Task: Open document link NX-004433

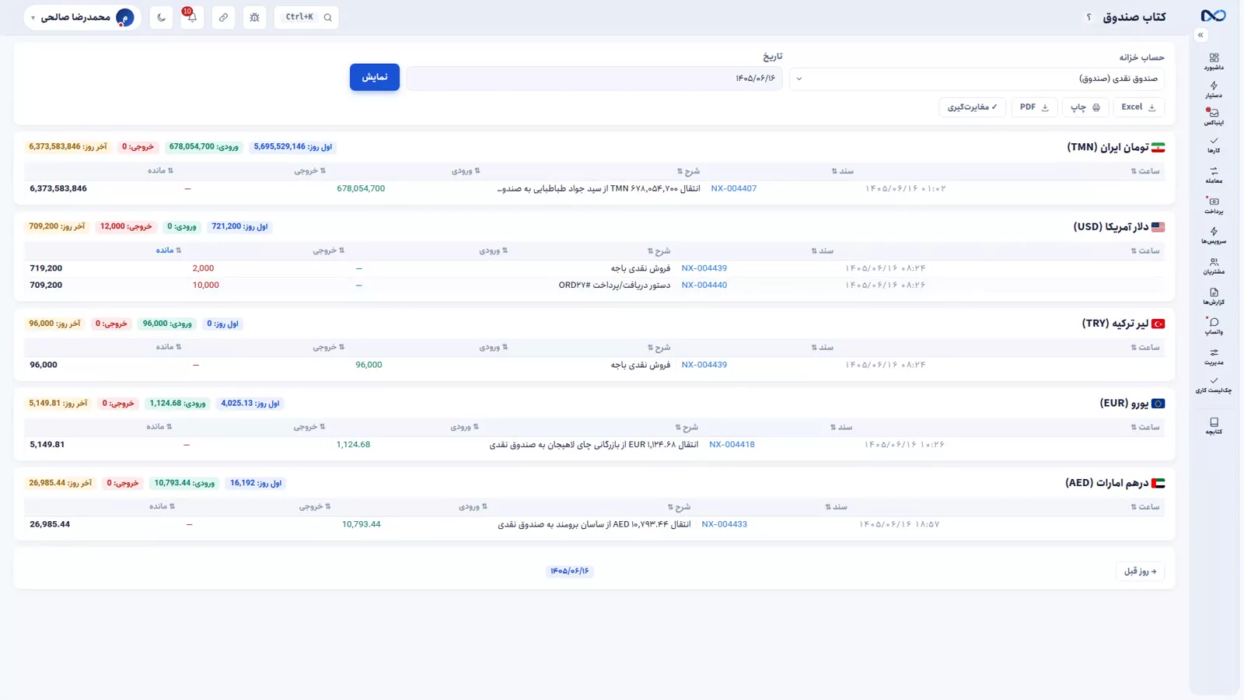Action: tap(724, 524)
